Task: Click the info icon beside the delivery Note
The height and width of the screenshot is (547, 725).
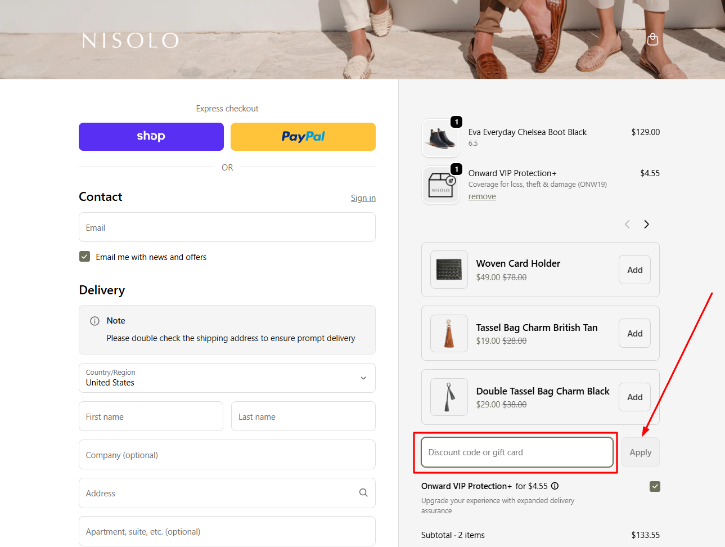Action: [94, 321]
